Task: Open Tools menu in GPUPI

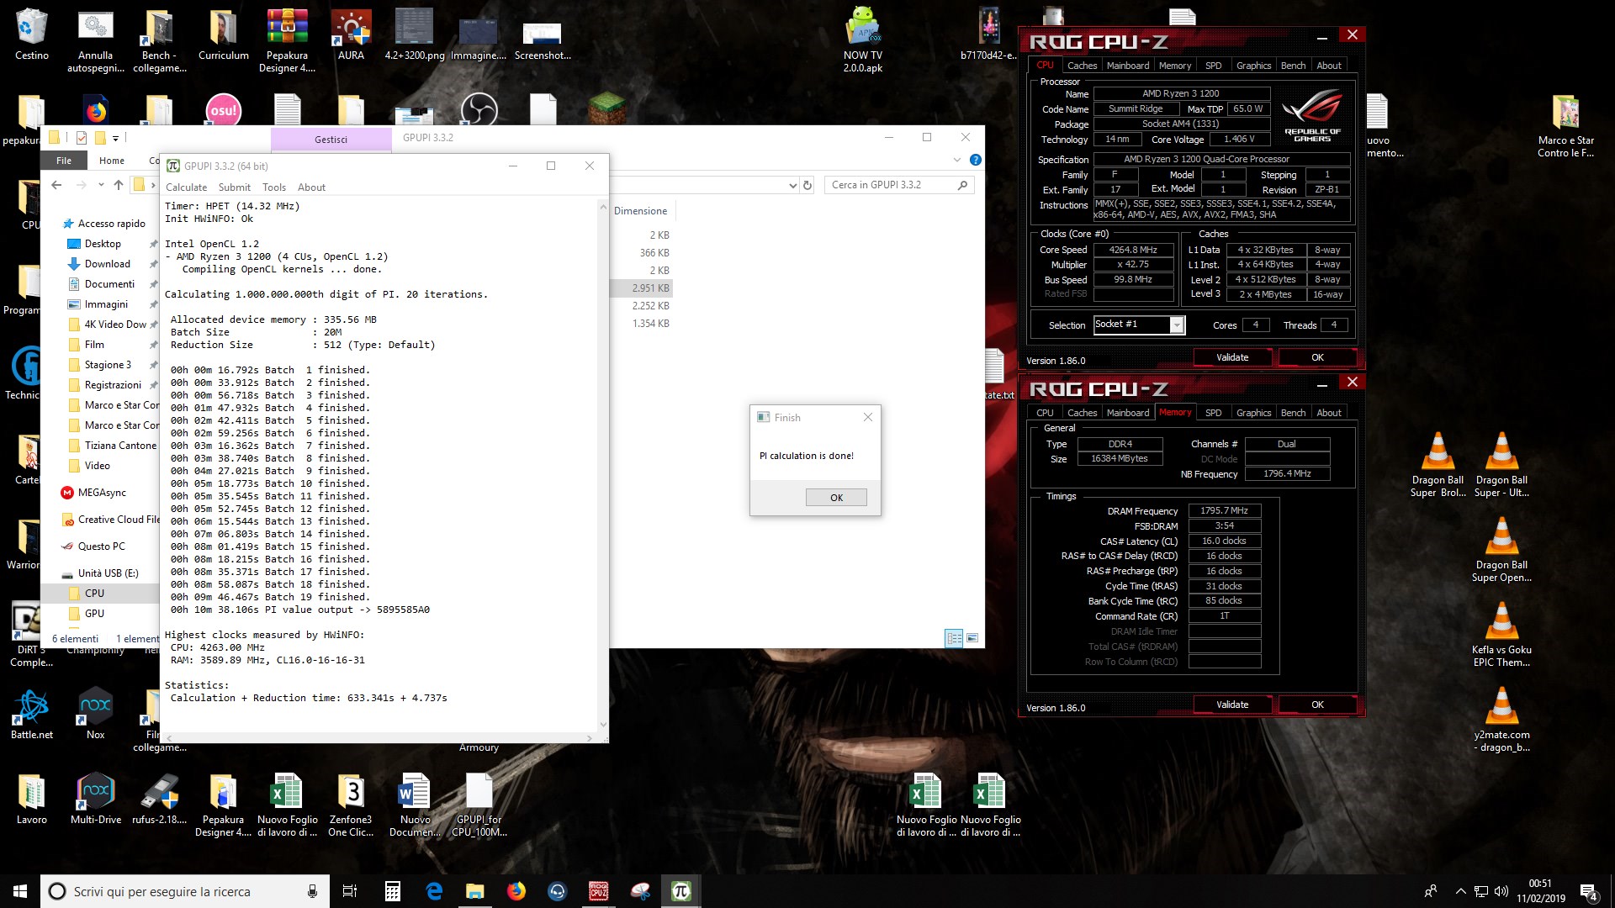Action: point(274,187)
